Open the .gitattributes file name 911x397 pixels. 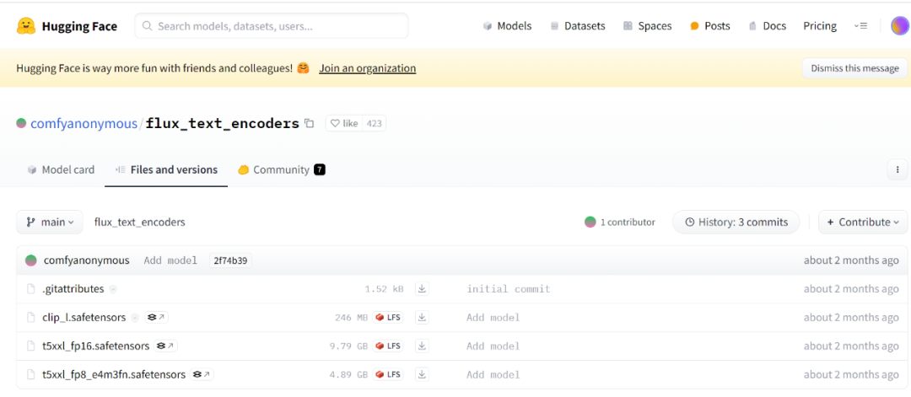[x=73, y=288]
